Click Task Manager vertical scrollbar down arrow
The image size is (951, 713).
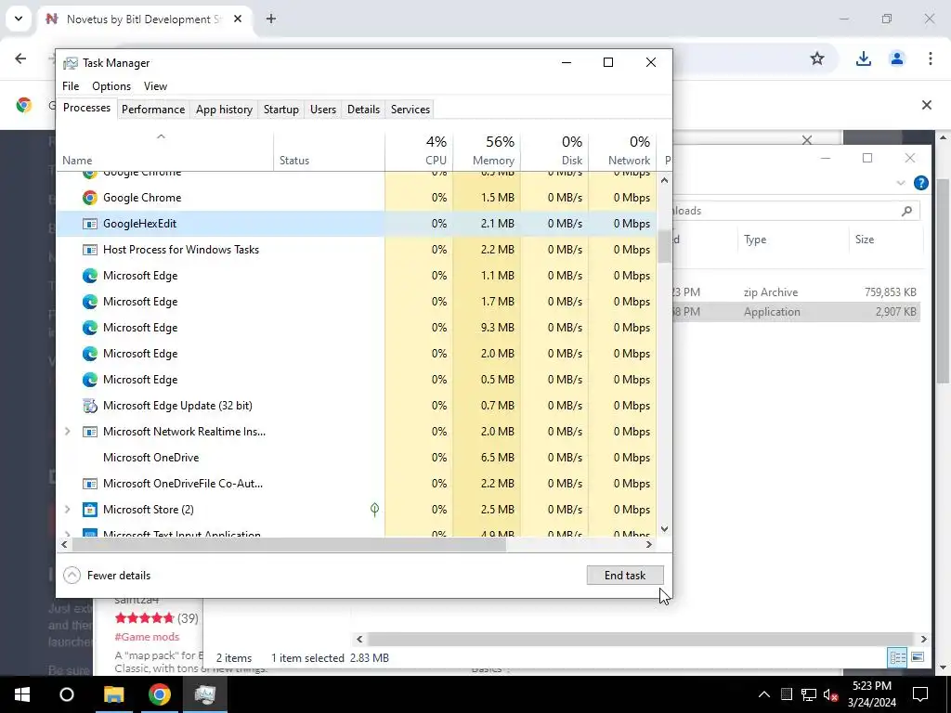click(x=664, y=528)
